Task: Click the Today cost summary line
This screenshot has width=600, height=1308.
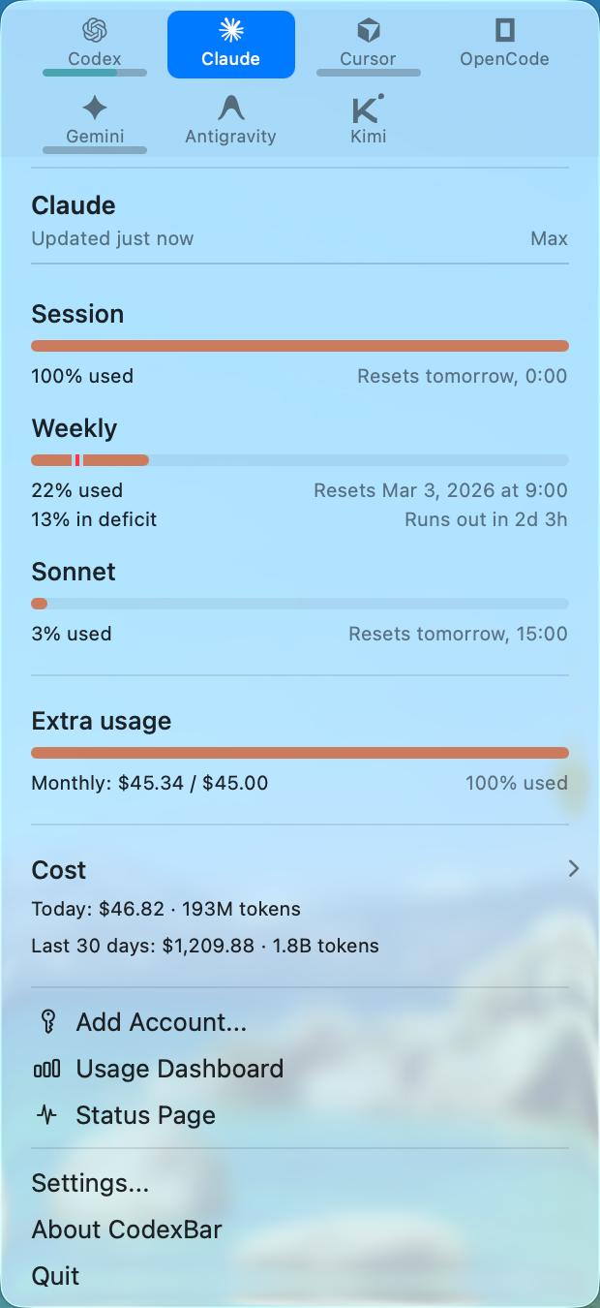Action: [165, 909]
